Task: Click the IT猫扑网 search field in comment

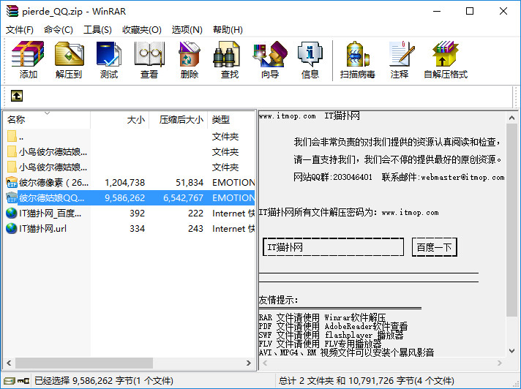Action: click(x=333, y=247)
